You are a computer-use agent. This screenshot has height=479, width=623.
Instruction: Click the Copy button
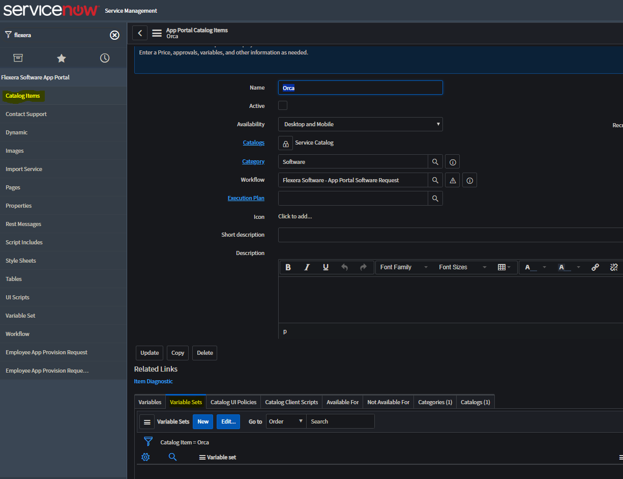point(178,353)
